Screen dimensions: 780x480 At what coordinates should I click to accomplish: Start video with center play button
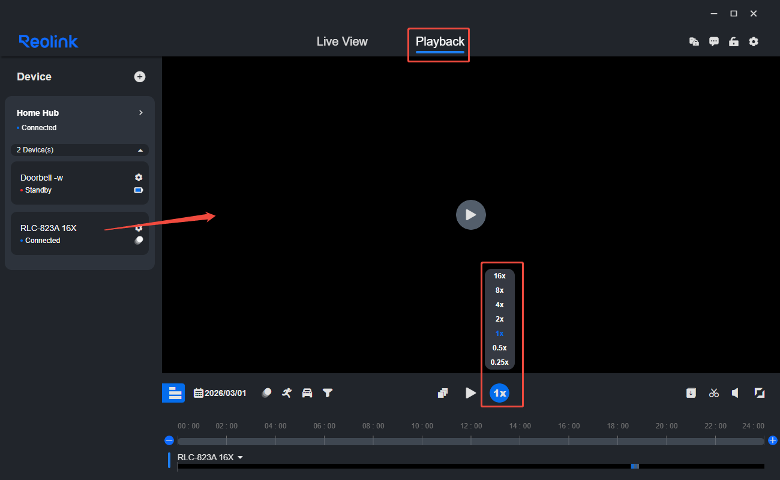coord(471,215)
